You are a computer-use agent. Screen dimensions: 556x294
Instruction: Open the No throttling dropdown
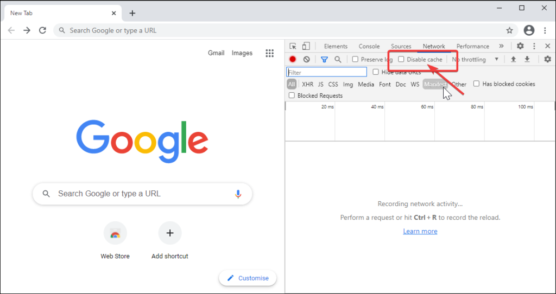[475, 60]
